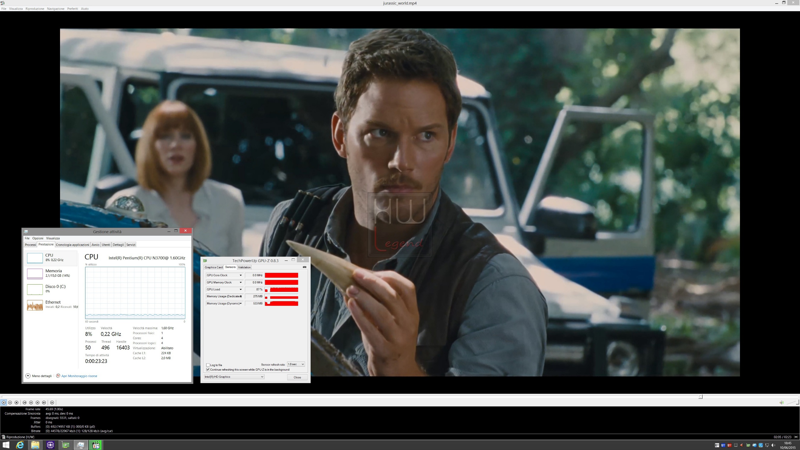Click the frame-step button
This screenshot has height=450, width=800.
click(x=52, y=403)
